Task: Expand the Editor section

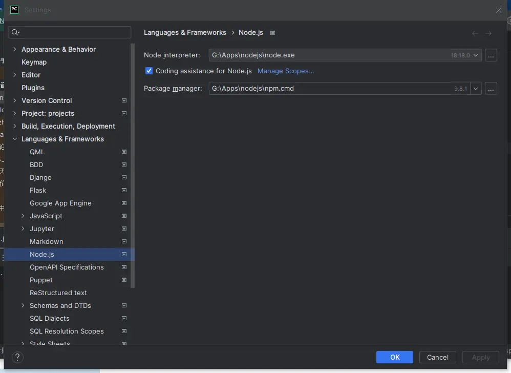Action: [x=15, y=75]
